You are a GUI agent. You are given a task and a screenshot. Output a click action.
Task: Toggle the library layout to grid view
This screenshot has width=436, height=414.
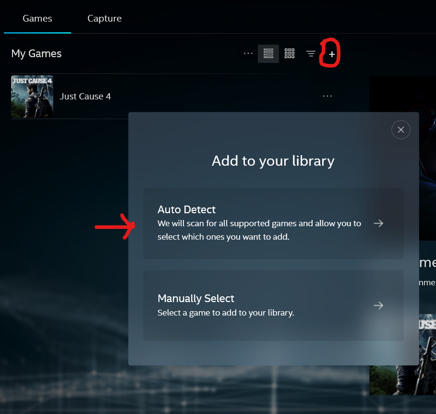[x=290, y=53]
